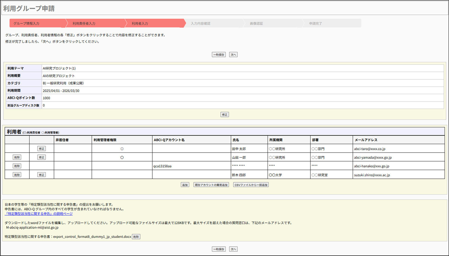Select the 利用責任者入力 step

coord(84,24)
